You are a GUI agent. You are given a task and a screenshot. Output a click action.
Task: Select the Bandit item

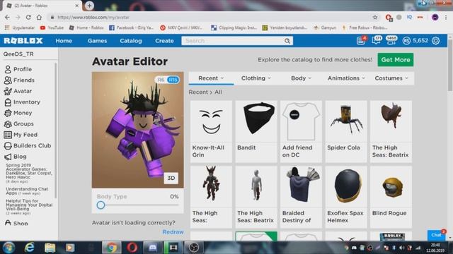[x=256, y=132]
